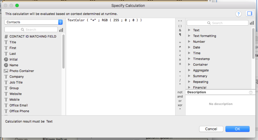Insert less-than-or-equal operator

point(180,64)
